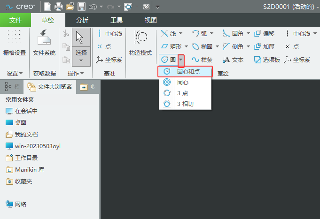Switch to the 工具 ribbon tab
This screenshot has width=320, height=219.
[117, 20]
